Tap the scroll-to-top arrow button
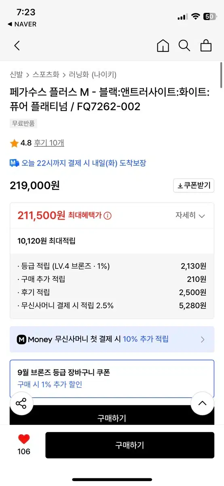 coord(202,403)
